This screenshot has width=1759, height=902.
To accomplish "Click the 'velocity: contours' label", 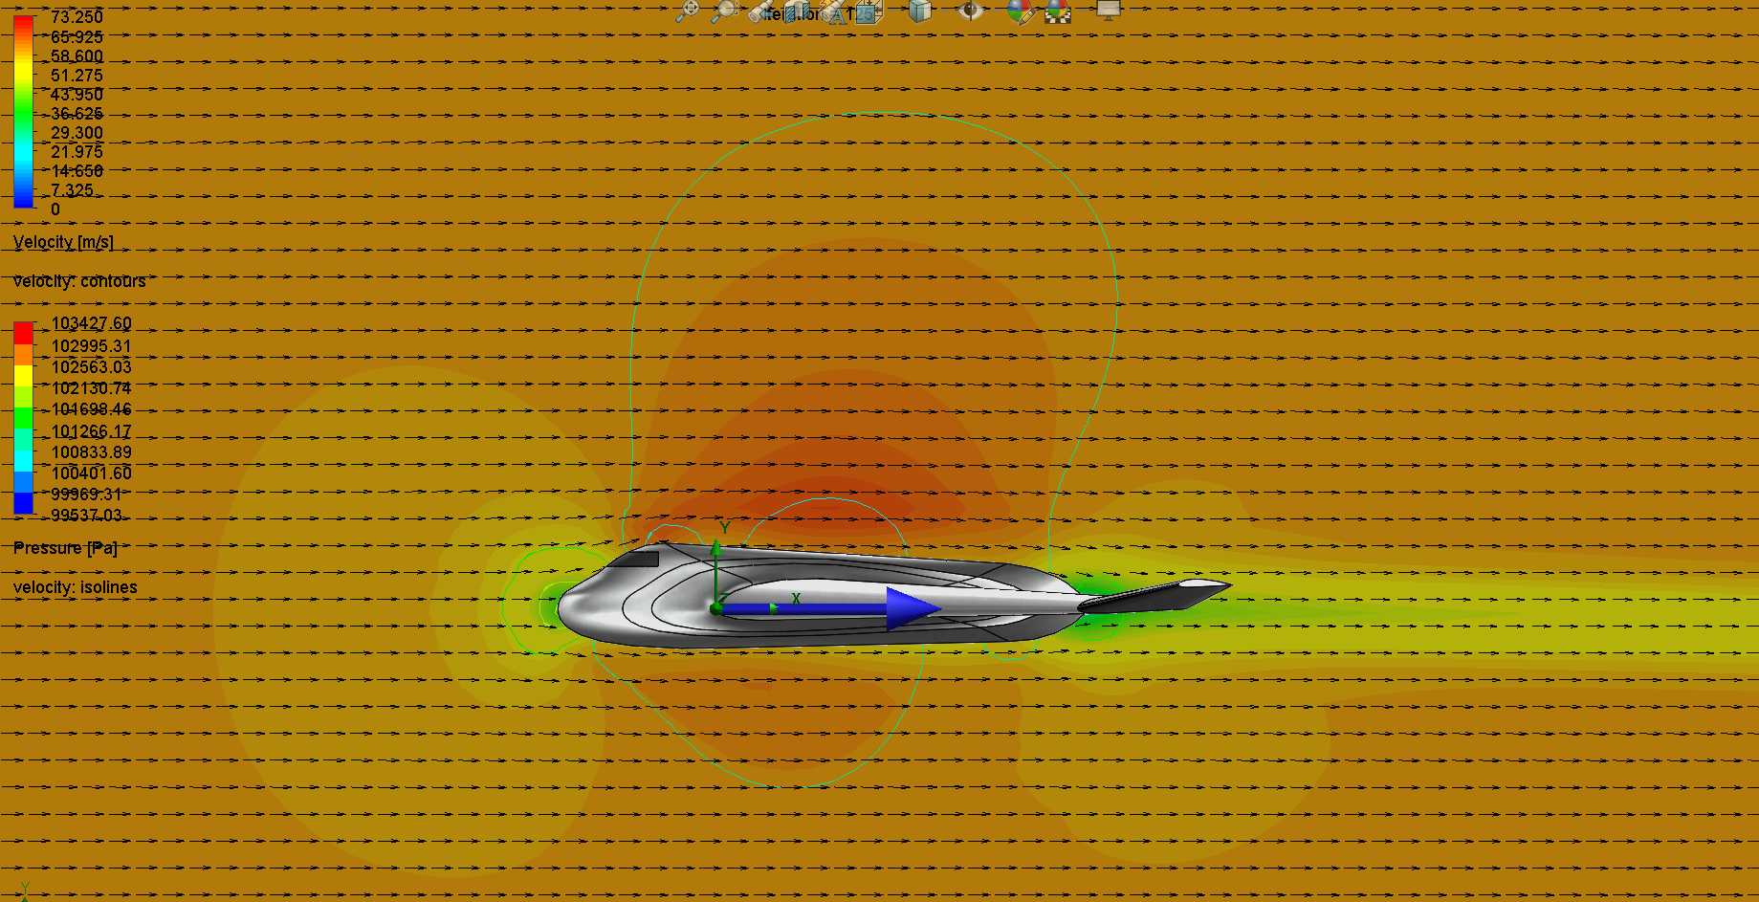I will [79, 281].
